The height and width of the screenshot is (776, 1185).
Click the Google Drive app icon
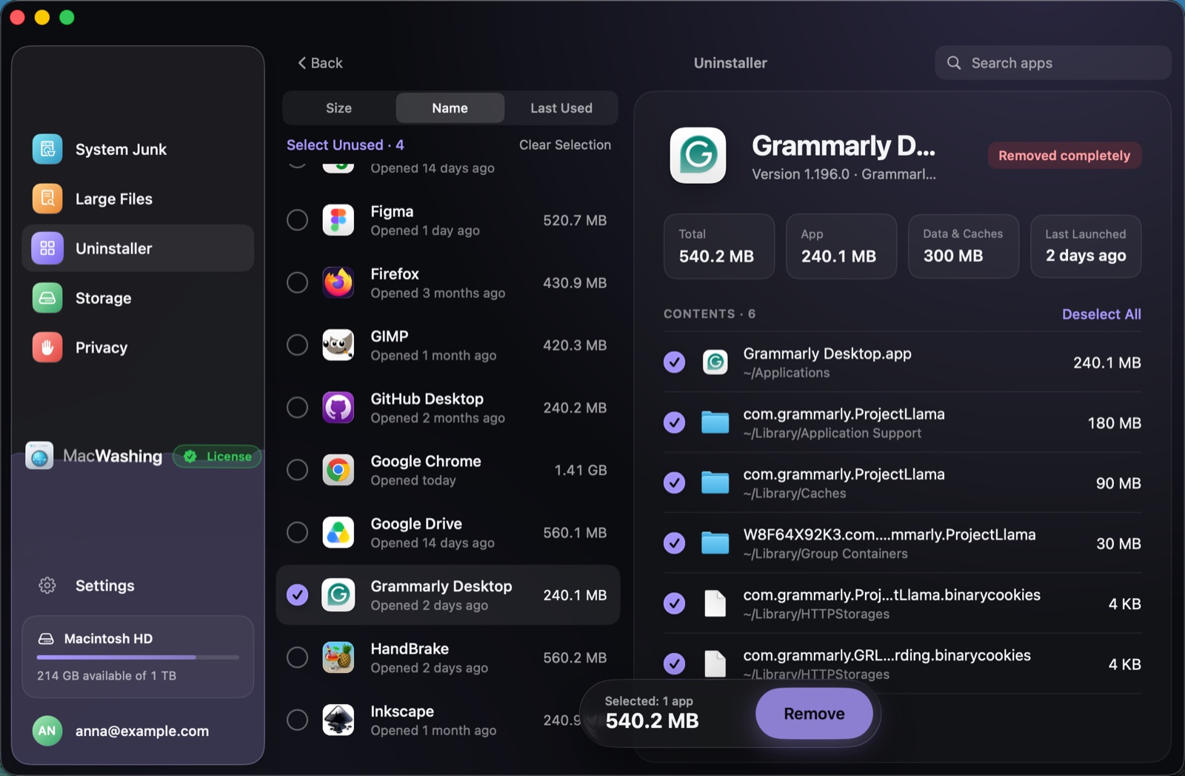tap(338, 533)
